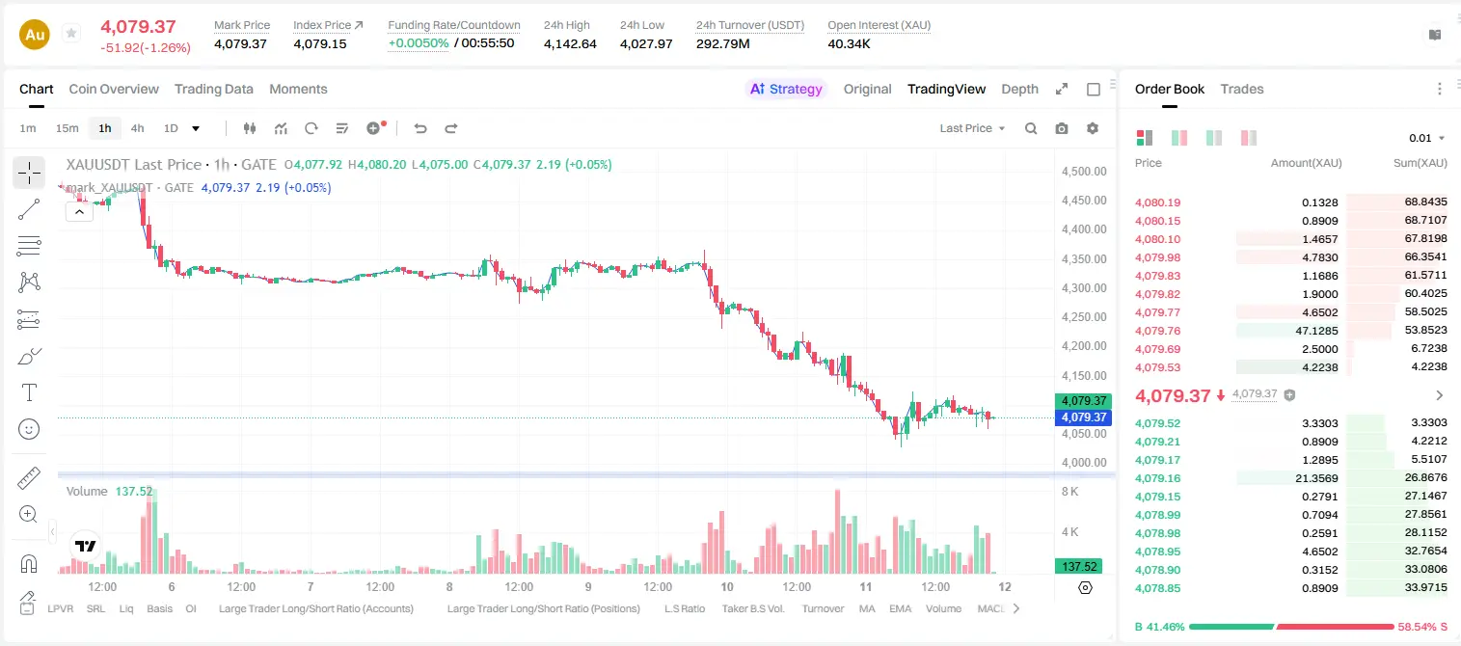Image resolution: width=1461 pixels, height=646 pixels.
Task: Select the trend line drawing tool
Action: click(x=29, y=209)
